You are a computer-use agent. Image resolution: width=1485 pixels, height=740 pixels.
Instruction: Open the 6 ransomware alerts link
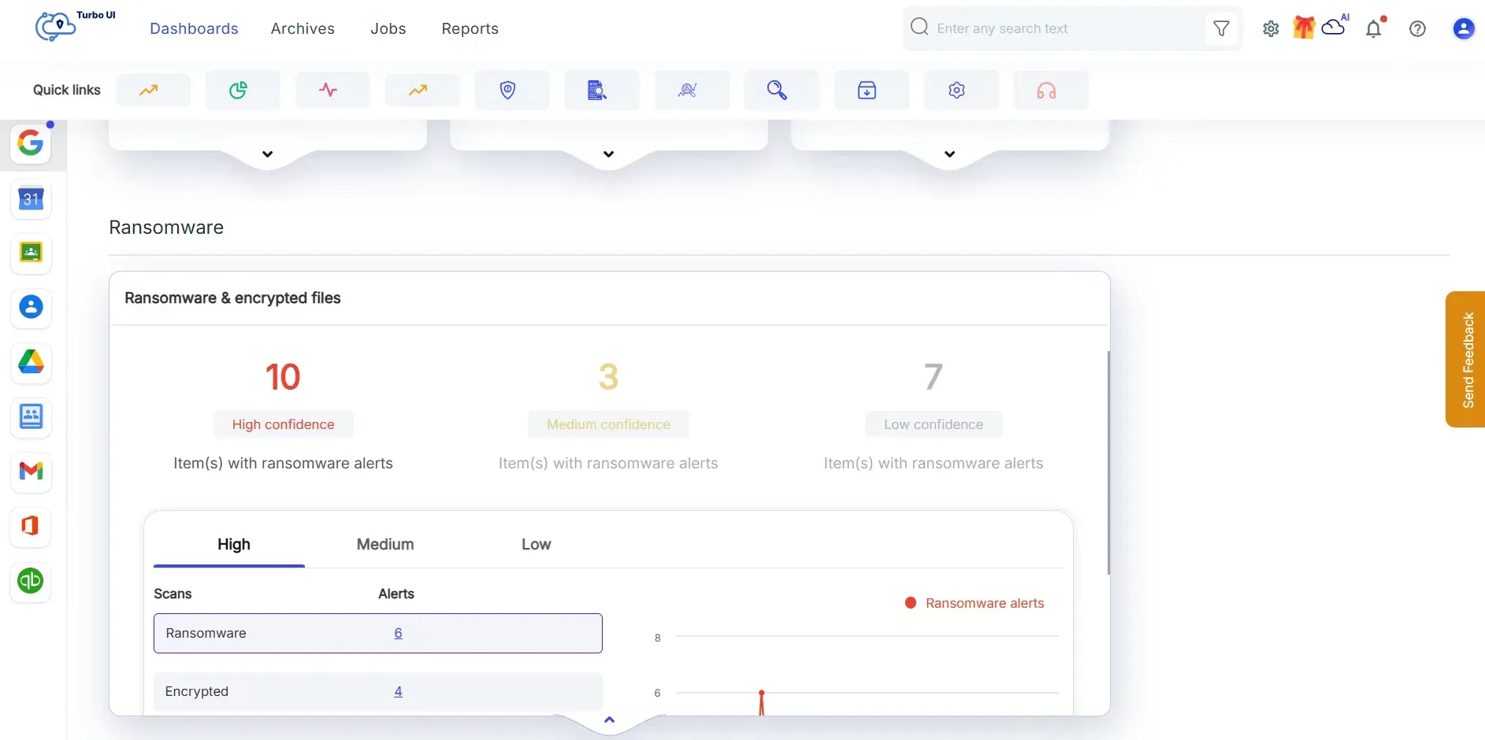(399, 633)
